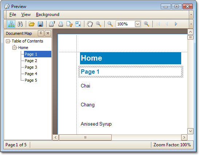Viewport: 199px width, 155px height.
Task: Click the Scale icon in toolbar
Action: click(x=78, y=24)
